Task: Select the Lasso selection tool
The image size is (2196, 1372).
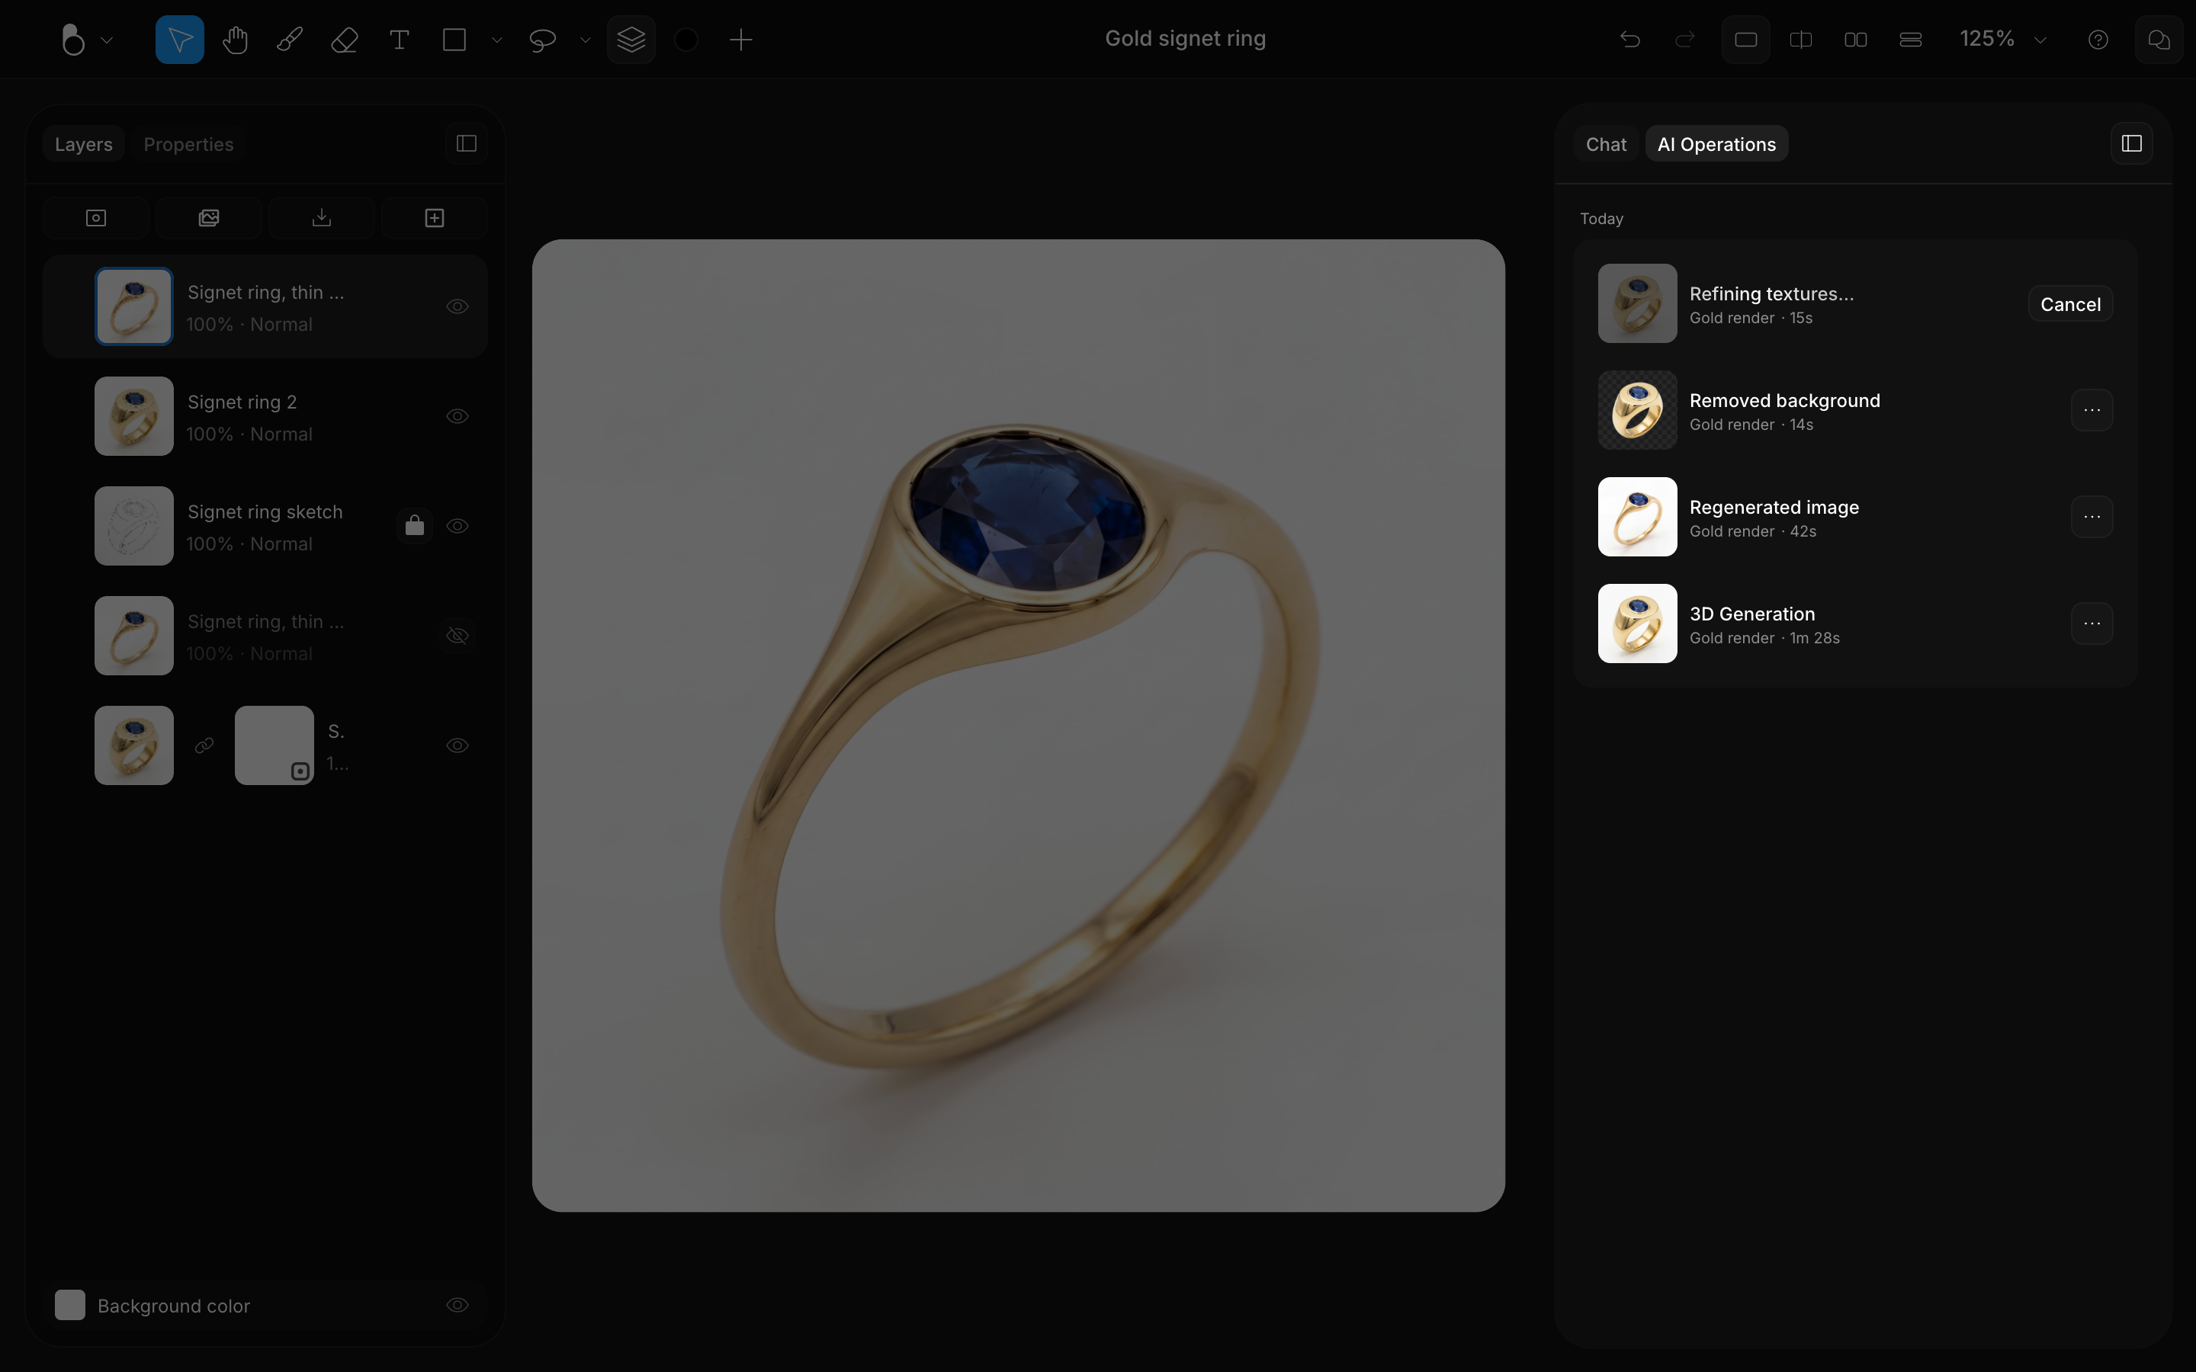Action: coord(541,39)
